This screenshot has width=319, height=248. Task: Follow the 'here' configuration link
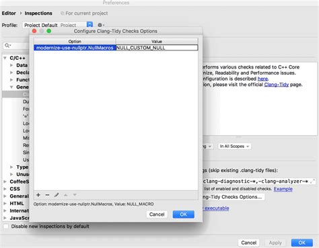point(262,79)
